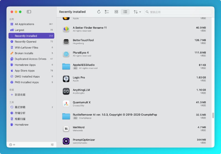This screenshot has height=154, width=221.
Task: Click Logic Pro app icon
Action: [x=66, y=79]
